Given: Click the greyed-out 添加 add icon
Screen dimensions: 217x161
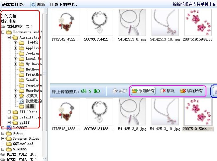Looking at the screenshot, I should tap(115, 91).
